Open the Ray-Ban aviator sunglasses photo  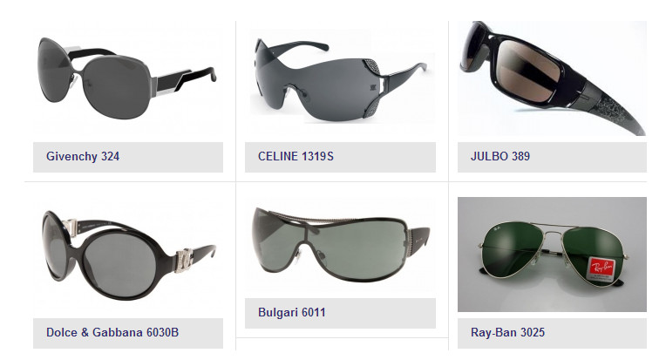pyautogui.click(x=552, y=255)
